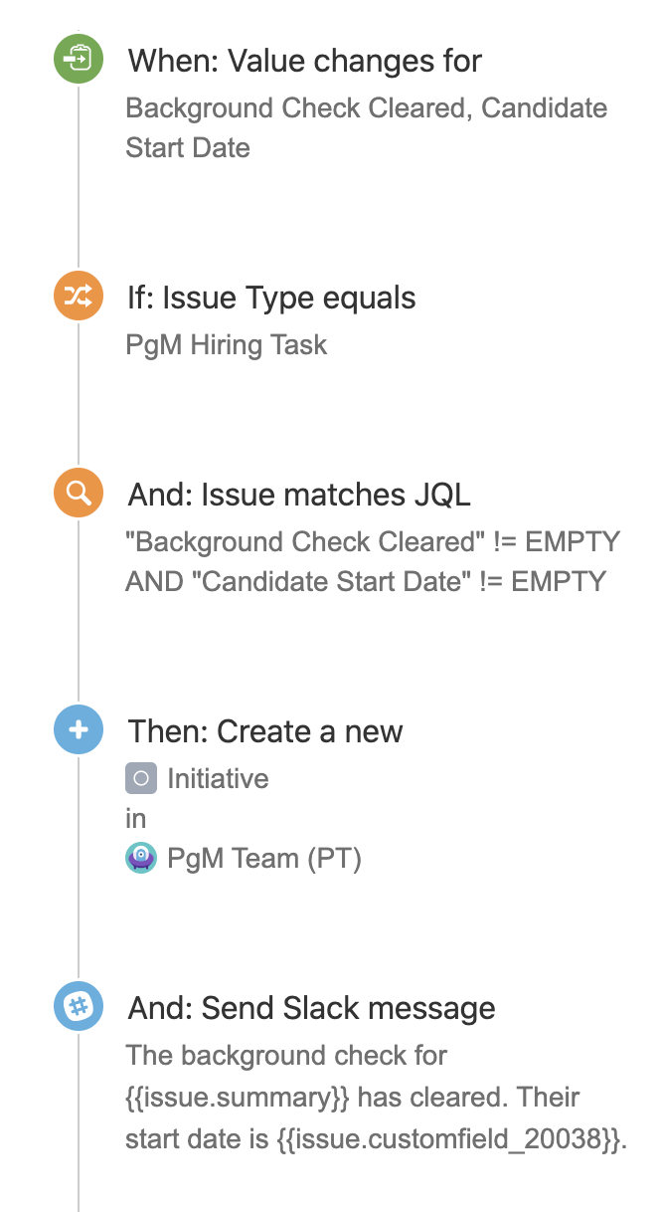Click the 'PgM Team (PT)' project name
The image size is (662, 1212).
263,857
